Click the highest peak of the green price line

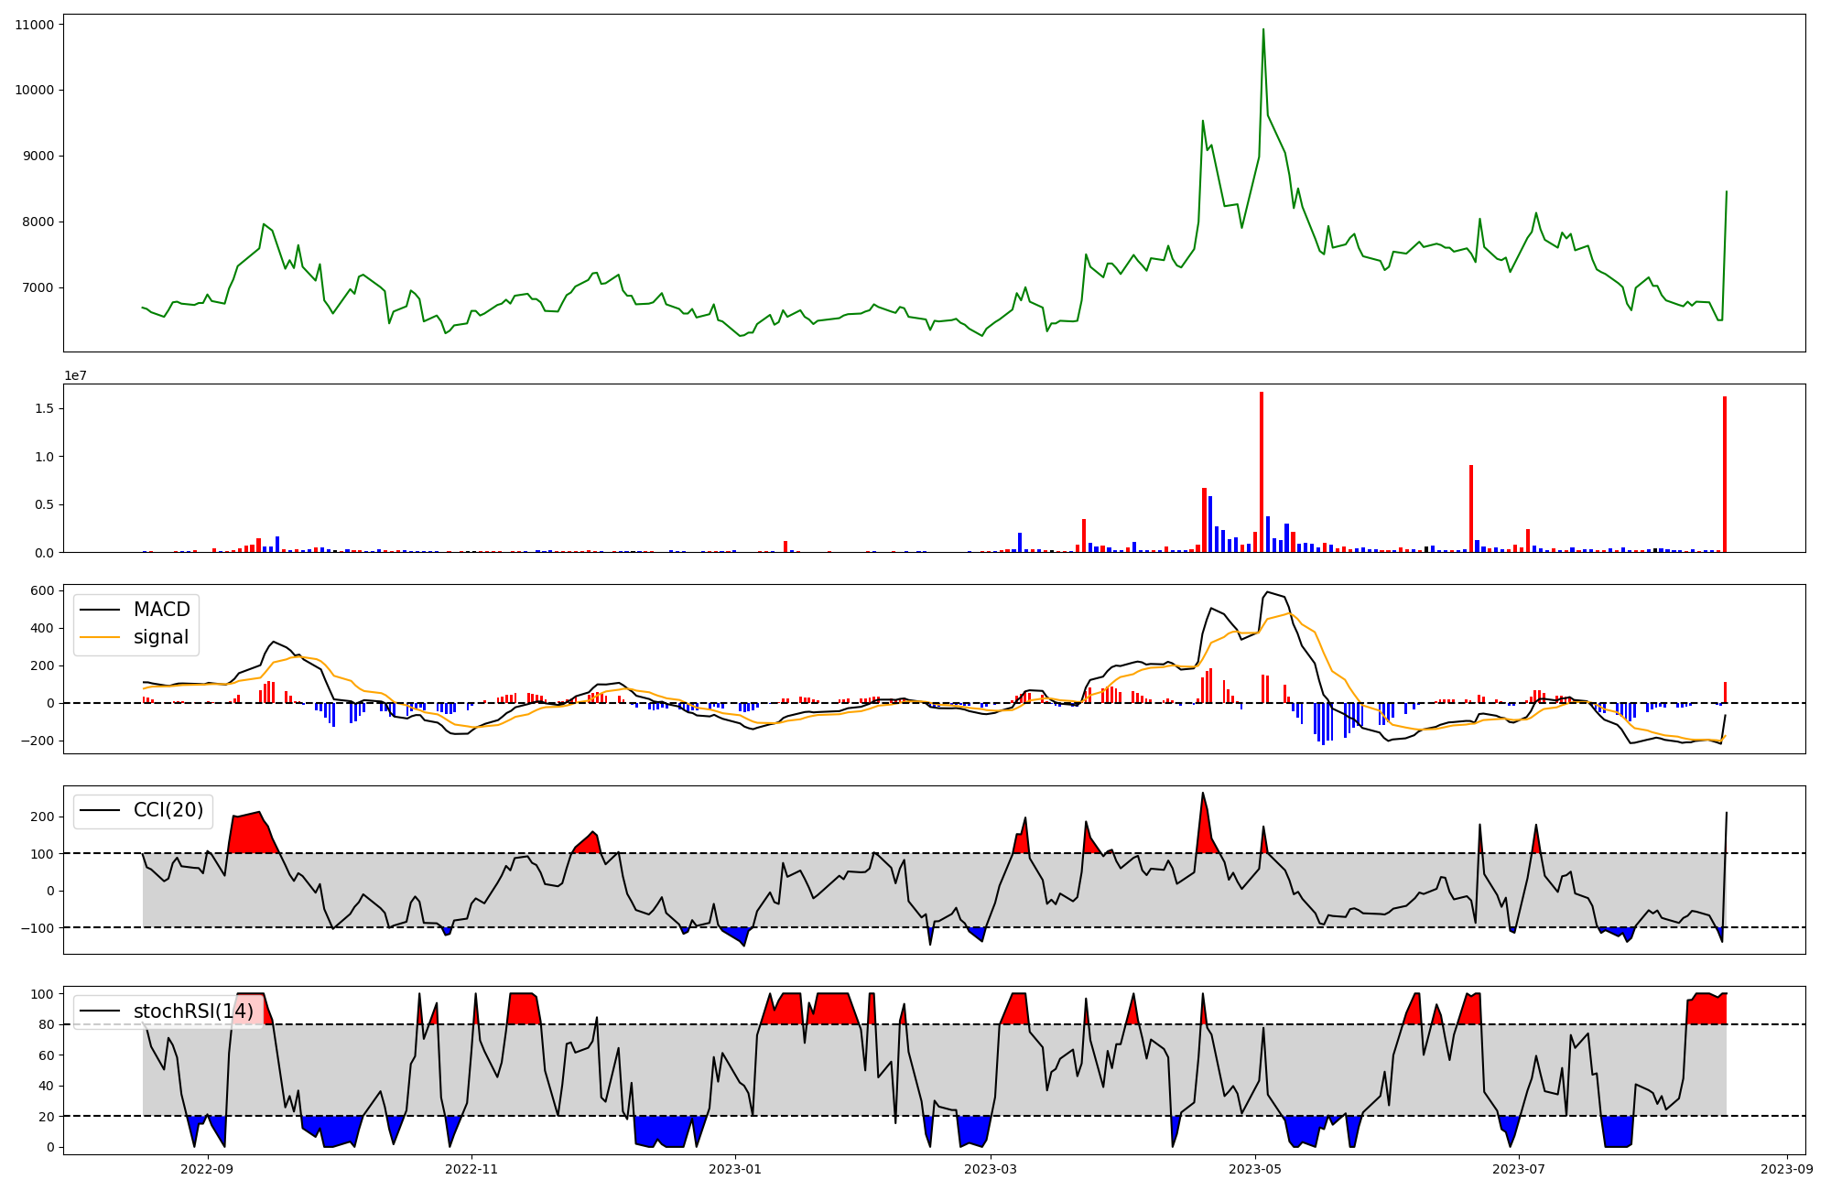[x=1263, y=30]
